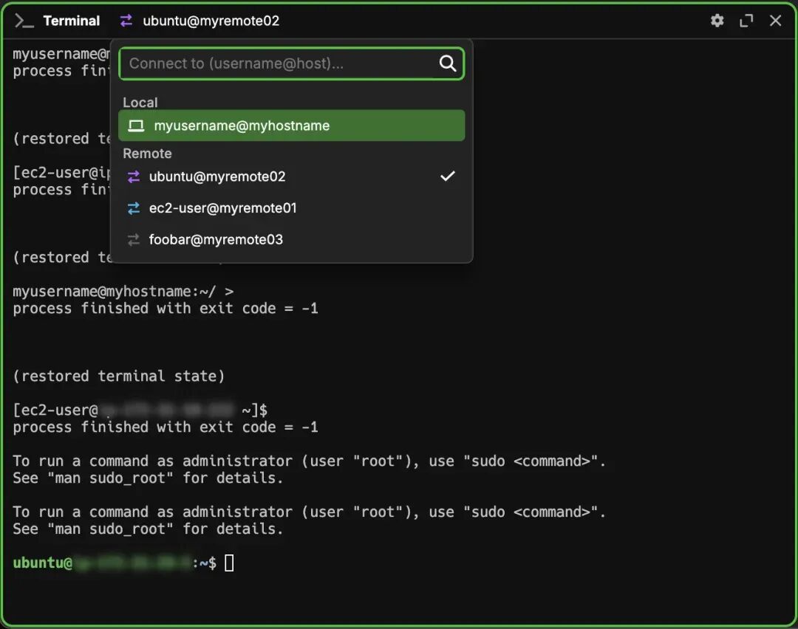This screenshot has height=629, width=798.
Task: Focus the Connect to (username@host) input
Action: [x=291, y=63]
